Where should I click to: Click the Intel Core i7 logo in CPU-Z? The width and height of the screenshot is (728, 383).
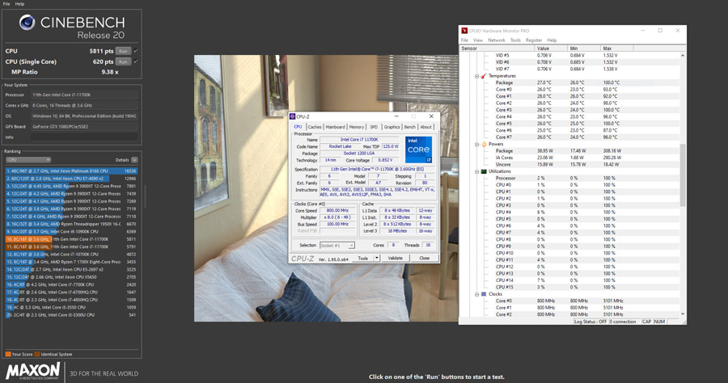coord(419,149)
